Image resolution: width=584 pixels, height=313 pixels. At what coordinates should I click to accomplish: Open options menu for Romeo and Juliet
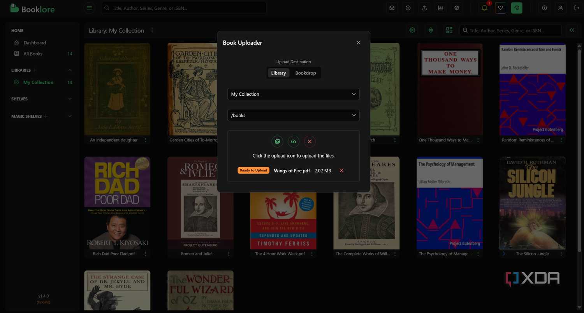click(229, 254)
